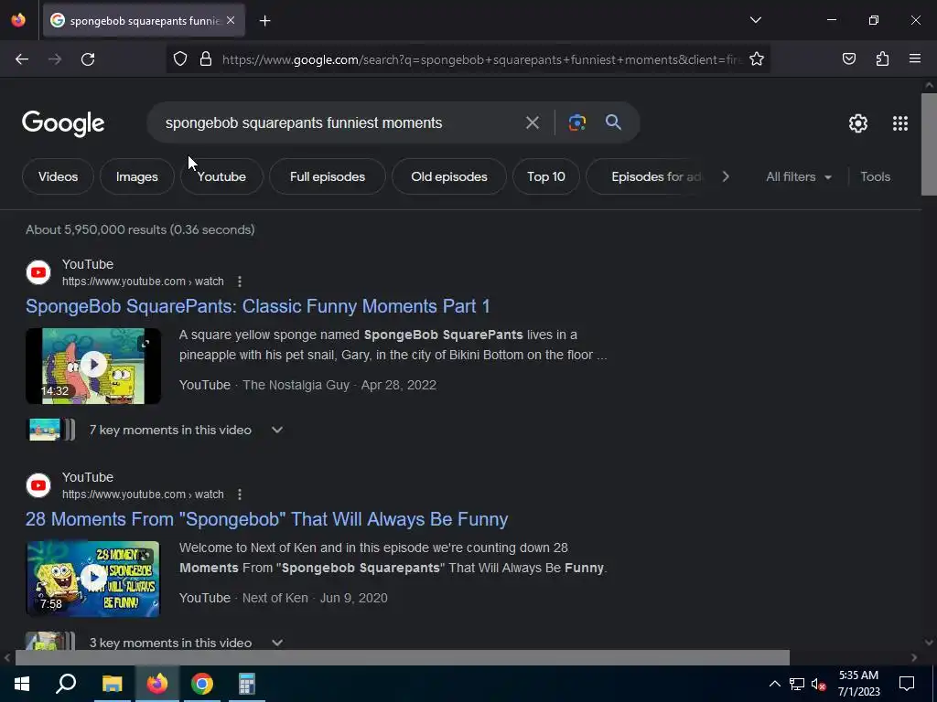Bookmark this page with the star icon

pos(757,59)
